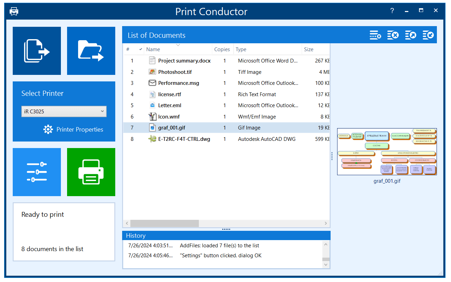Click the graf_001.gif preview thumbnail

387,151
